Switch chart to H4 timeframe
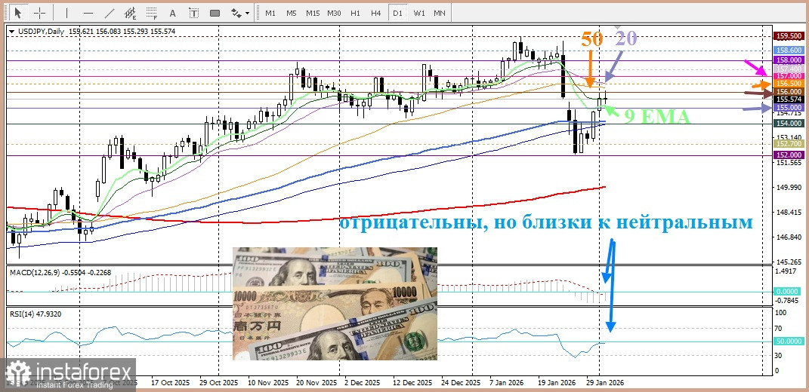The width and height of the screenshot is (809, 392). [375, 13]
